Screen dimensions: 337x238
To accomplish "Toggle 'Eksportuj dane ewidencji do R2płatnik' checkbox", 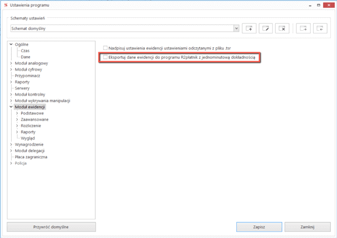I will click(106, 57).
